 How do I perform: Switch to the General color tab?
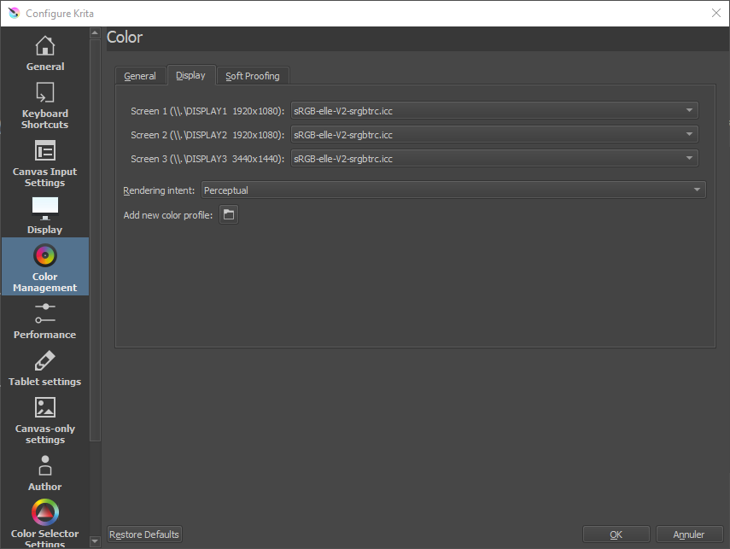(140, 76)
